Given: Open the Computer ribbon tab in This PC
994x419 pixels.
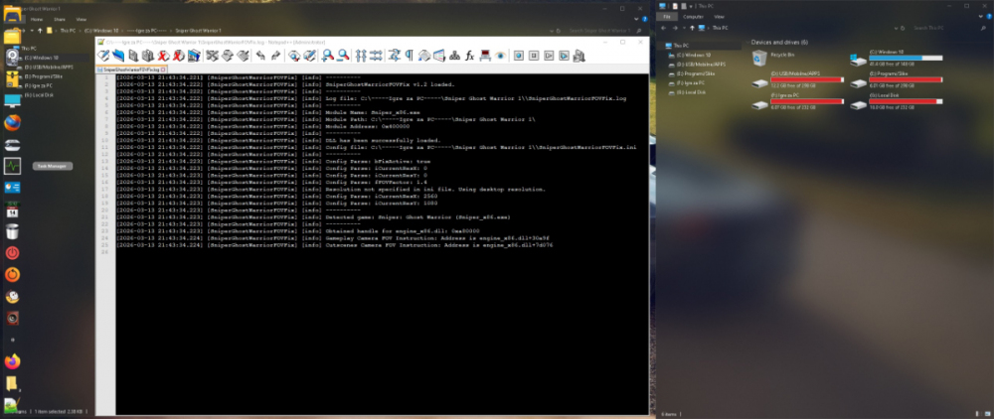Looking at the screenshot, I should click(694, 17).
